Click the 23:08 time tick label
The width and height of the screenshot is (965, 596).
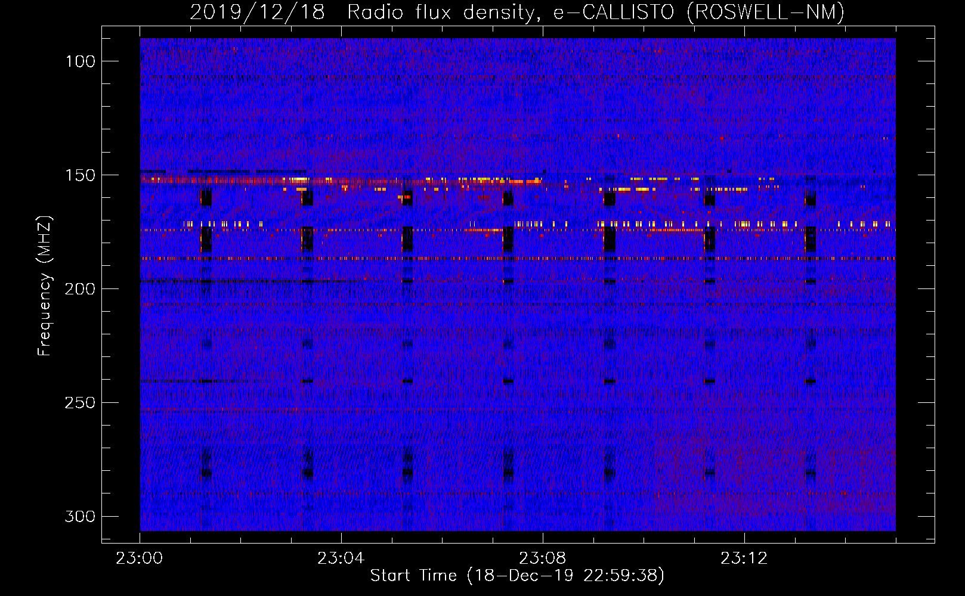(x=543, y=558)
